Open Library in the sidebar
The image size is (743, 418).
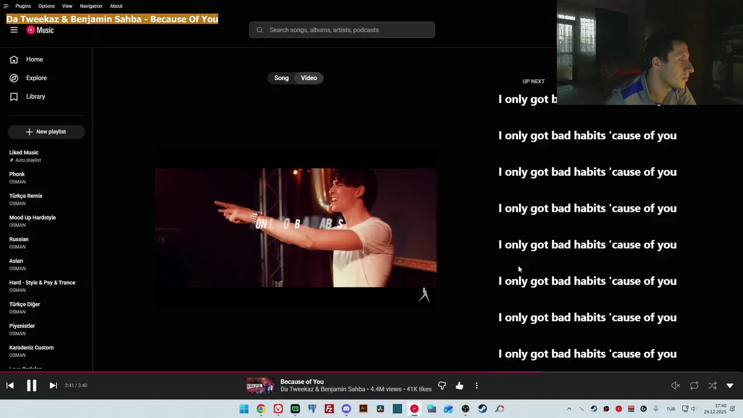(46, 96)
